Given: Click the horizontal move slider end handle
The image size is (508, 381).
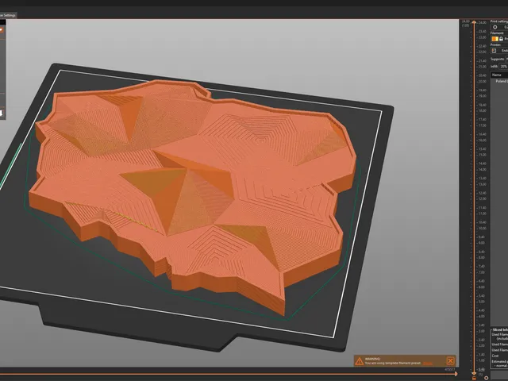Looking at the screenshot, I should click(456, 374).
